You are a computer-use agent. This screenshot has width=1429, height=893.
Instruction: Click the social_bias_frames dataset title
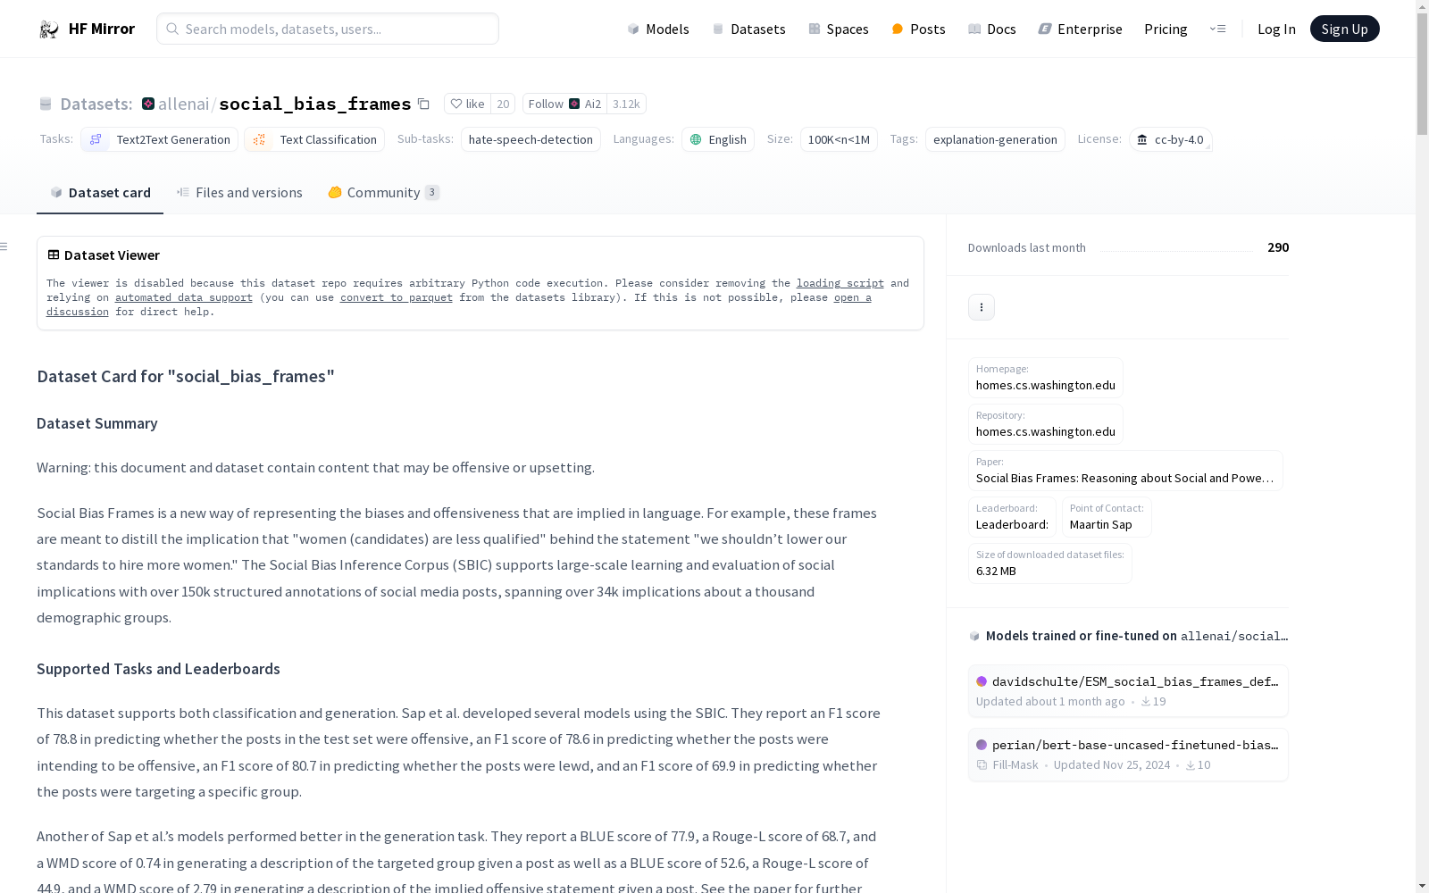(x=315, y=104)
